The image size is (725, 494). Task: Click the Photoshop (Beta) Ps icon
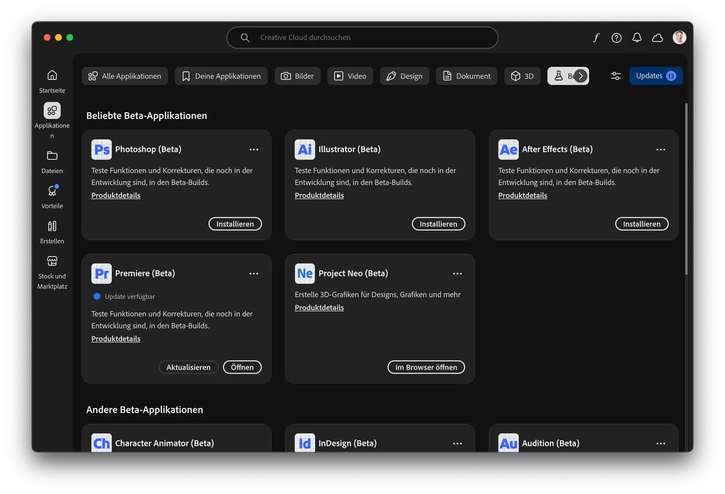tap(101, 150)
